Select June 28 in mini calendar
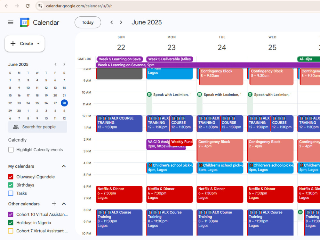The width and height of the screenshot is (320, 240). (64, 103)
